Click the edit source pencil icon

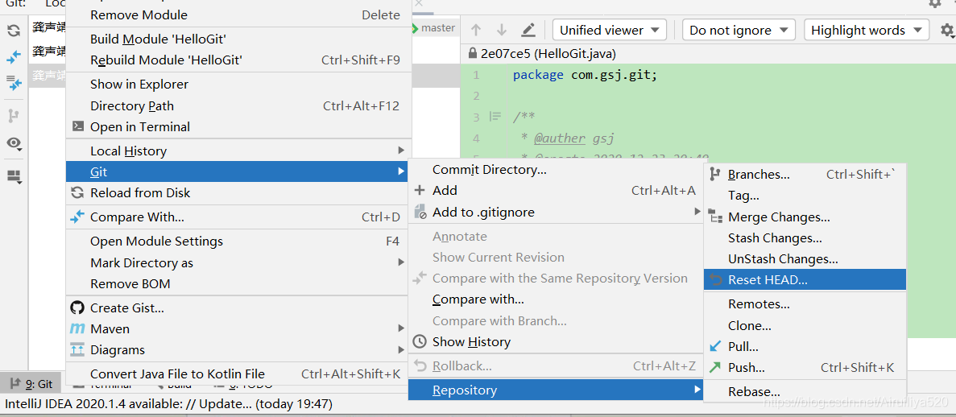tap(528, 30)
